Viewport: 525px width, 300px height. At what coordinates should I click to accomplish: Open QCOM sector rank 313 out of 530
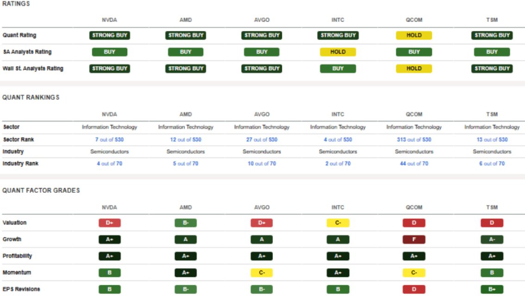click(x=414, y=140)
